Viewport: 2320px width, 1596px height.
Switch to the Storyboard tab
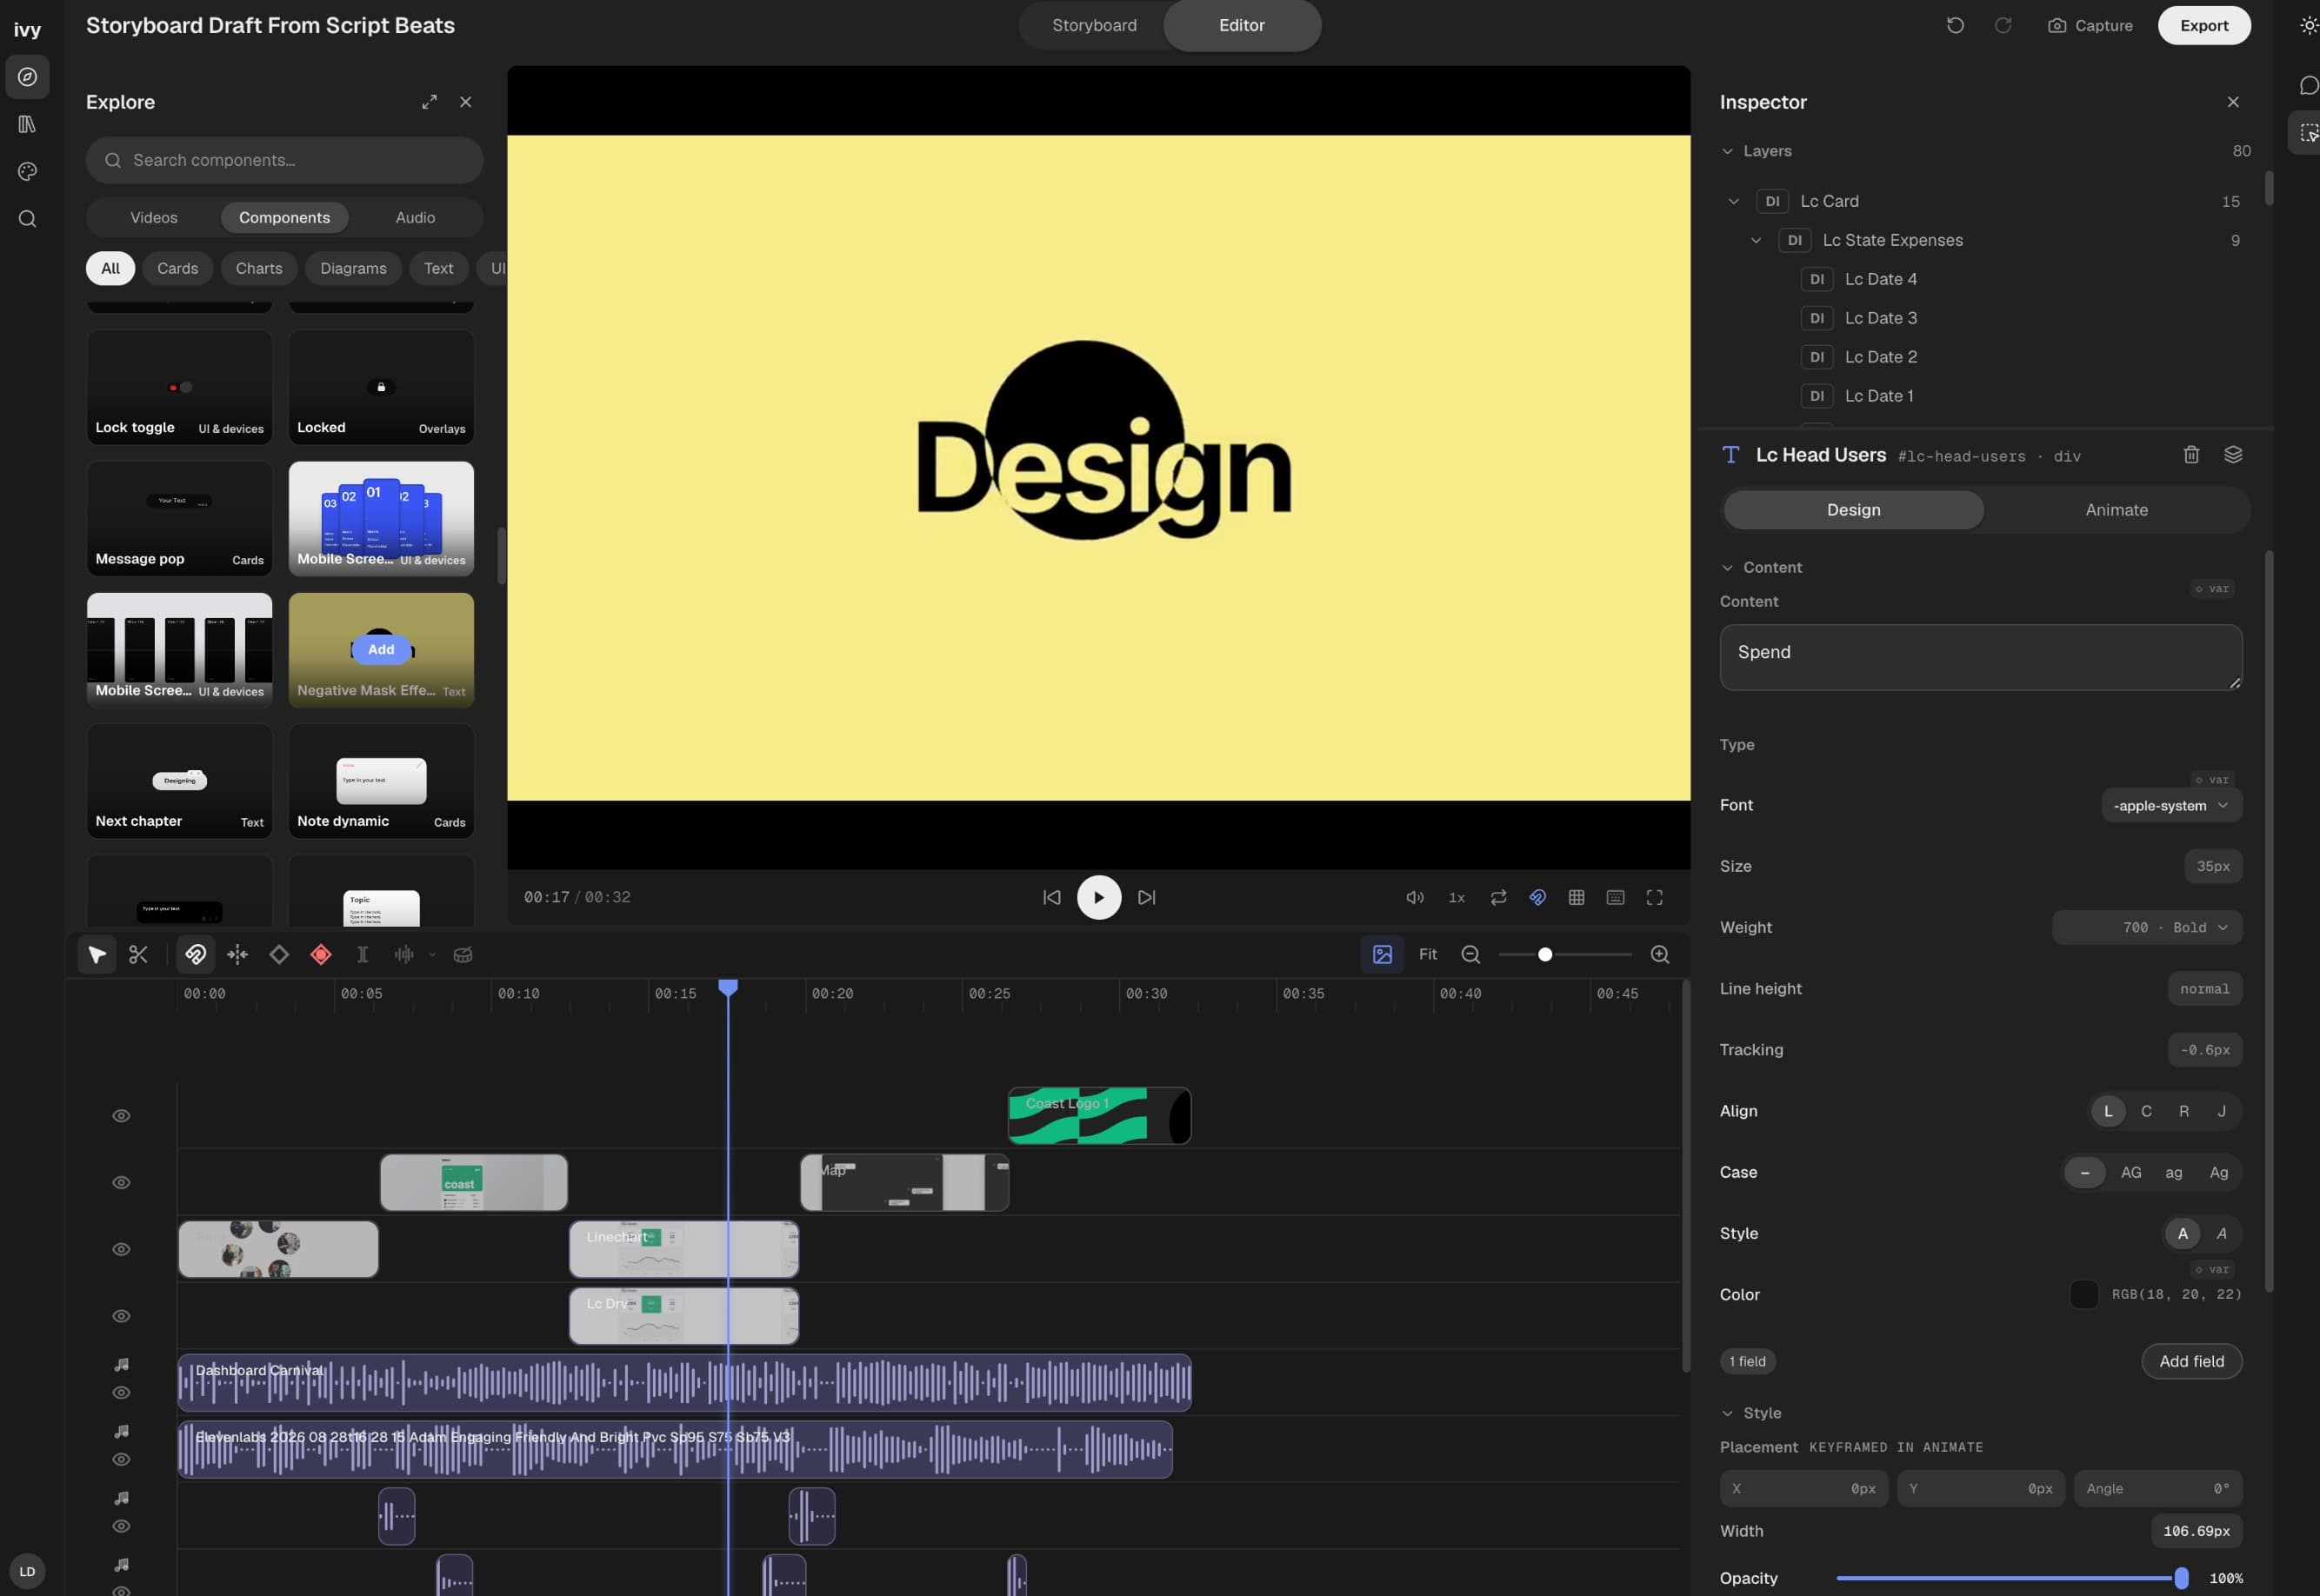1093,25
